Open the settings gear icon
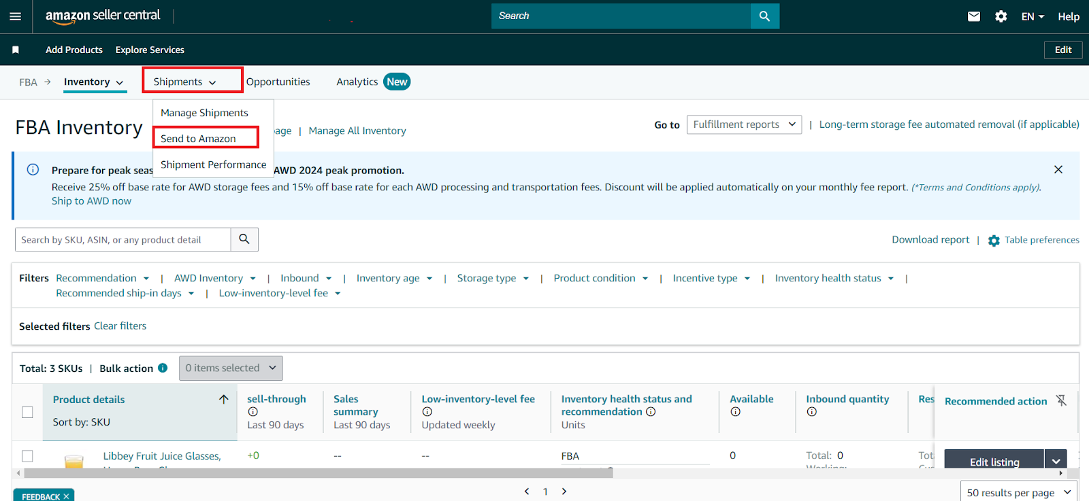 click(1001, 16)
